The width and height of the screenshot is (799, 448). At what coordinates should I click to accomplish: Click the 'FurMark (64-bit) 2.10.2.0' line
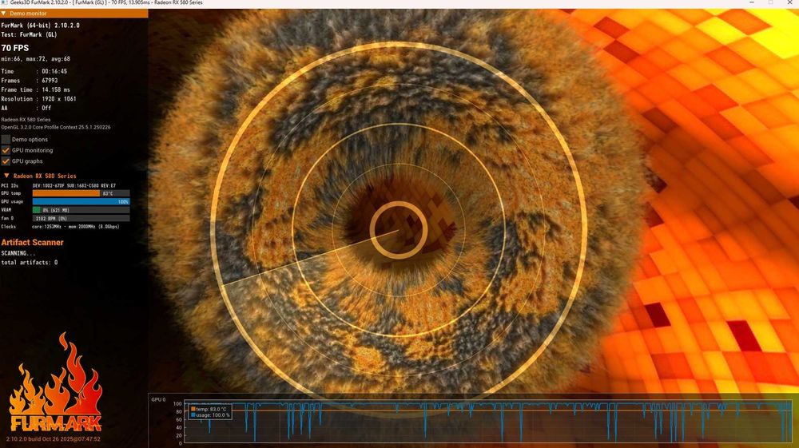[x=40, y=26]
